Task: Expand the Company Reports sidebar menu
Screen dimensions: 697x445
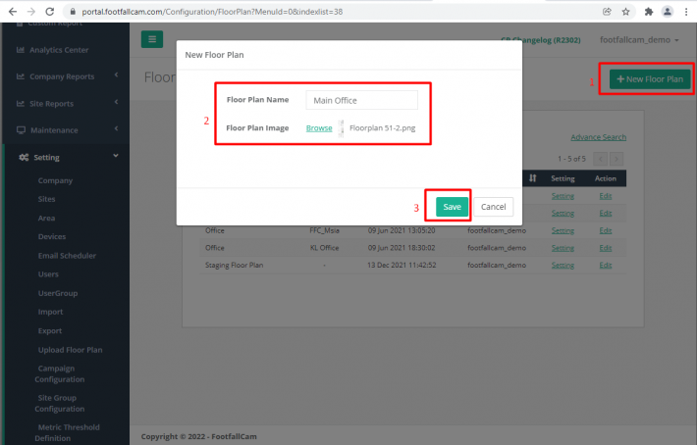Action: 64,76
